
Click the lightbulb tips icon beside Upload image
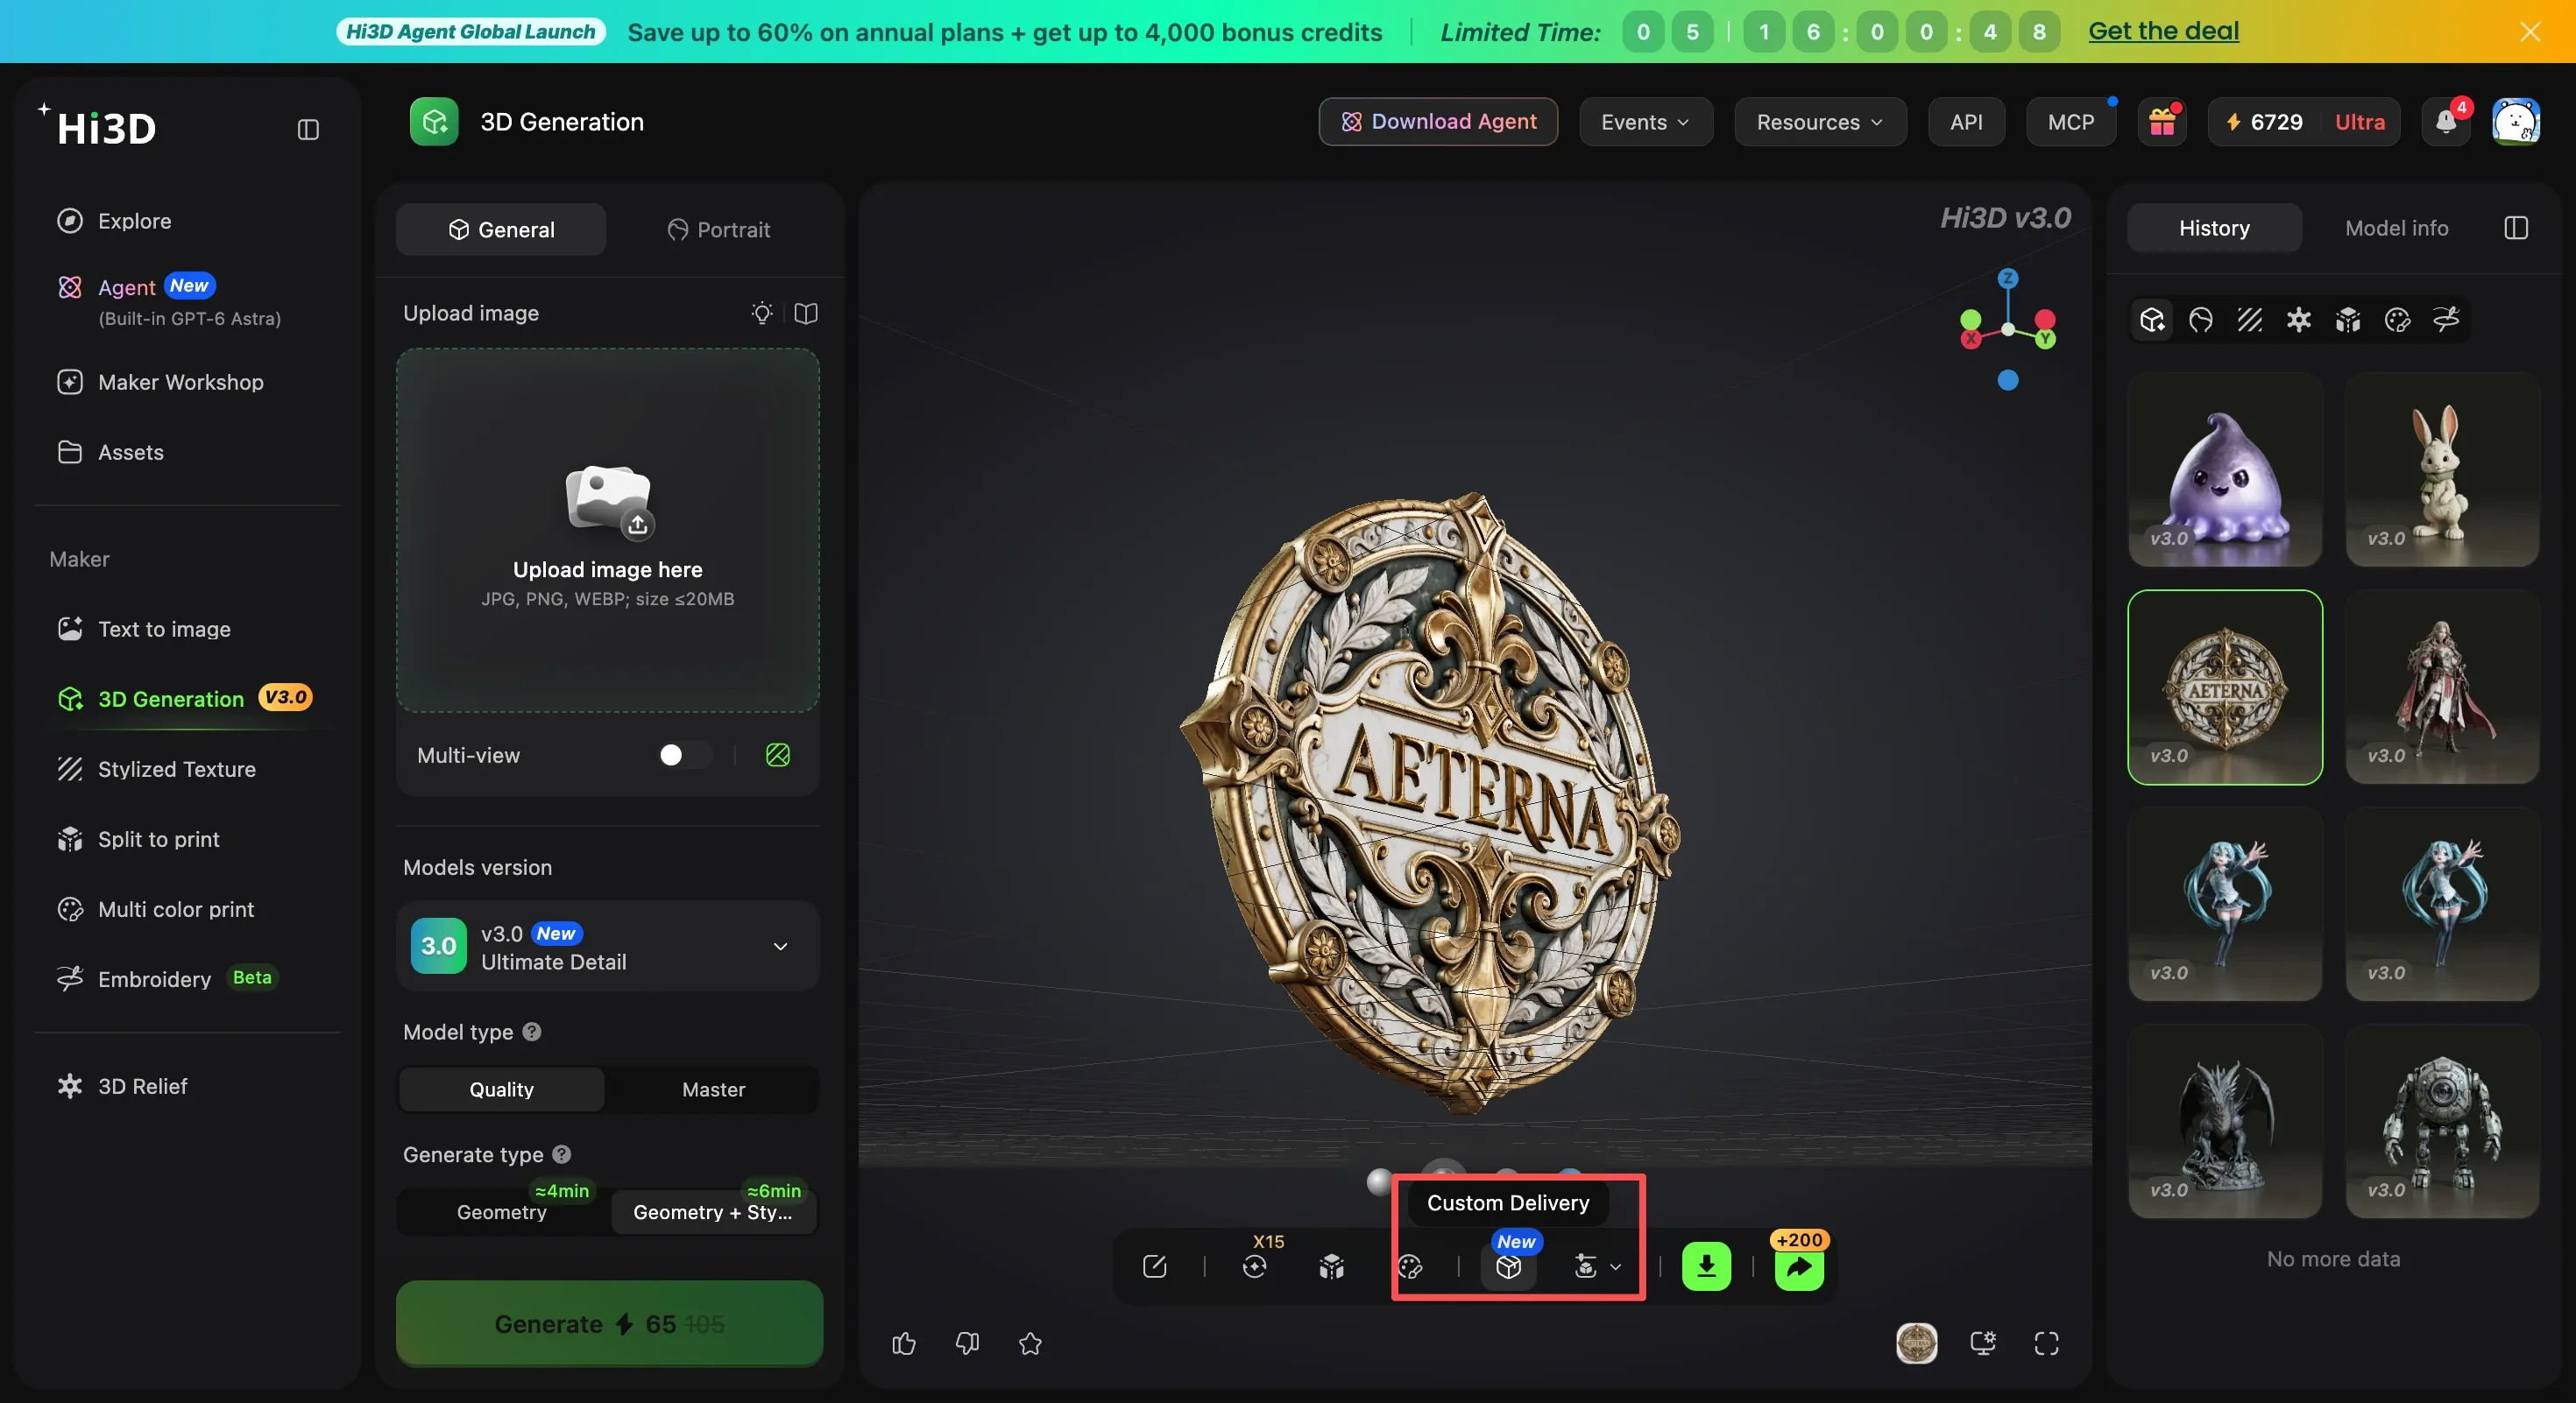point(762,314)
